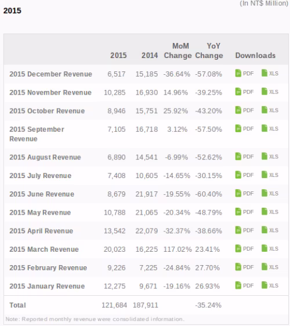Select the 2015 March Revenue row label
Viewport: 290px width, 326px height.
(44, 249)
